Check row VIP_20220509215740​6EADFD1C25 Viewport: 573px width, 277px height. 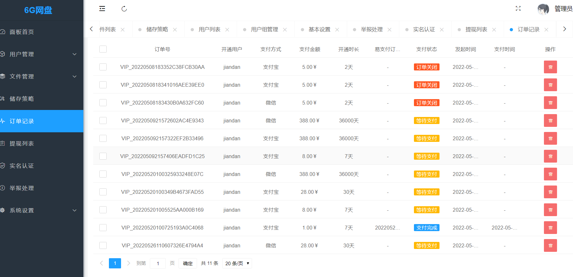click(103, 156)
